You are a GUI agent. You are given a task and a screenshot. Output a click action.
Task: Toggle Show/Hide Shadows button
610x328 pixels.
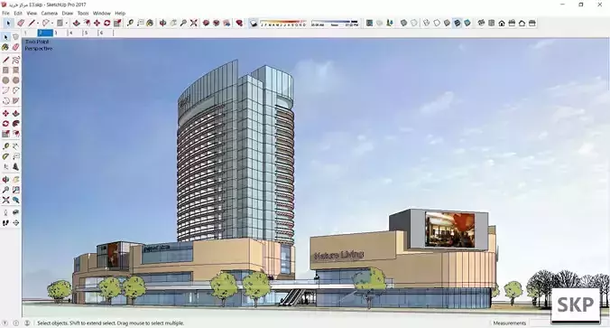254,23
